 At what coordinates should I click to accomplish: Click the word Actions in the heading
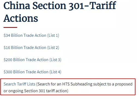pyautogui.click(x=21, y=18)
